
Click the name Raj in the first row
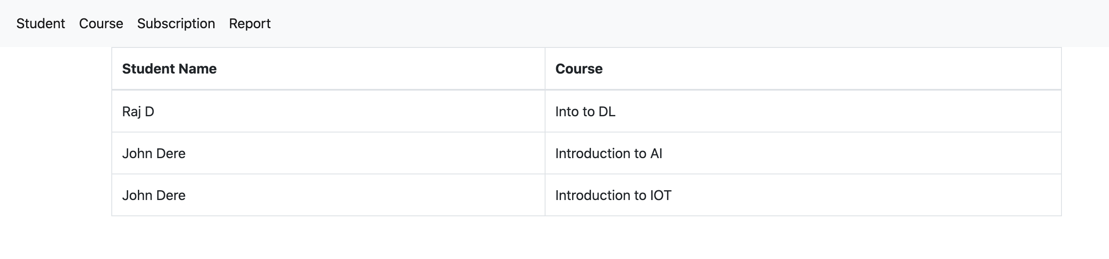click(132, 112)
